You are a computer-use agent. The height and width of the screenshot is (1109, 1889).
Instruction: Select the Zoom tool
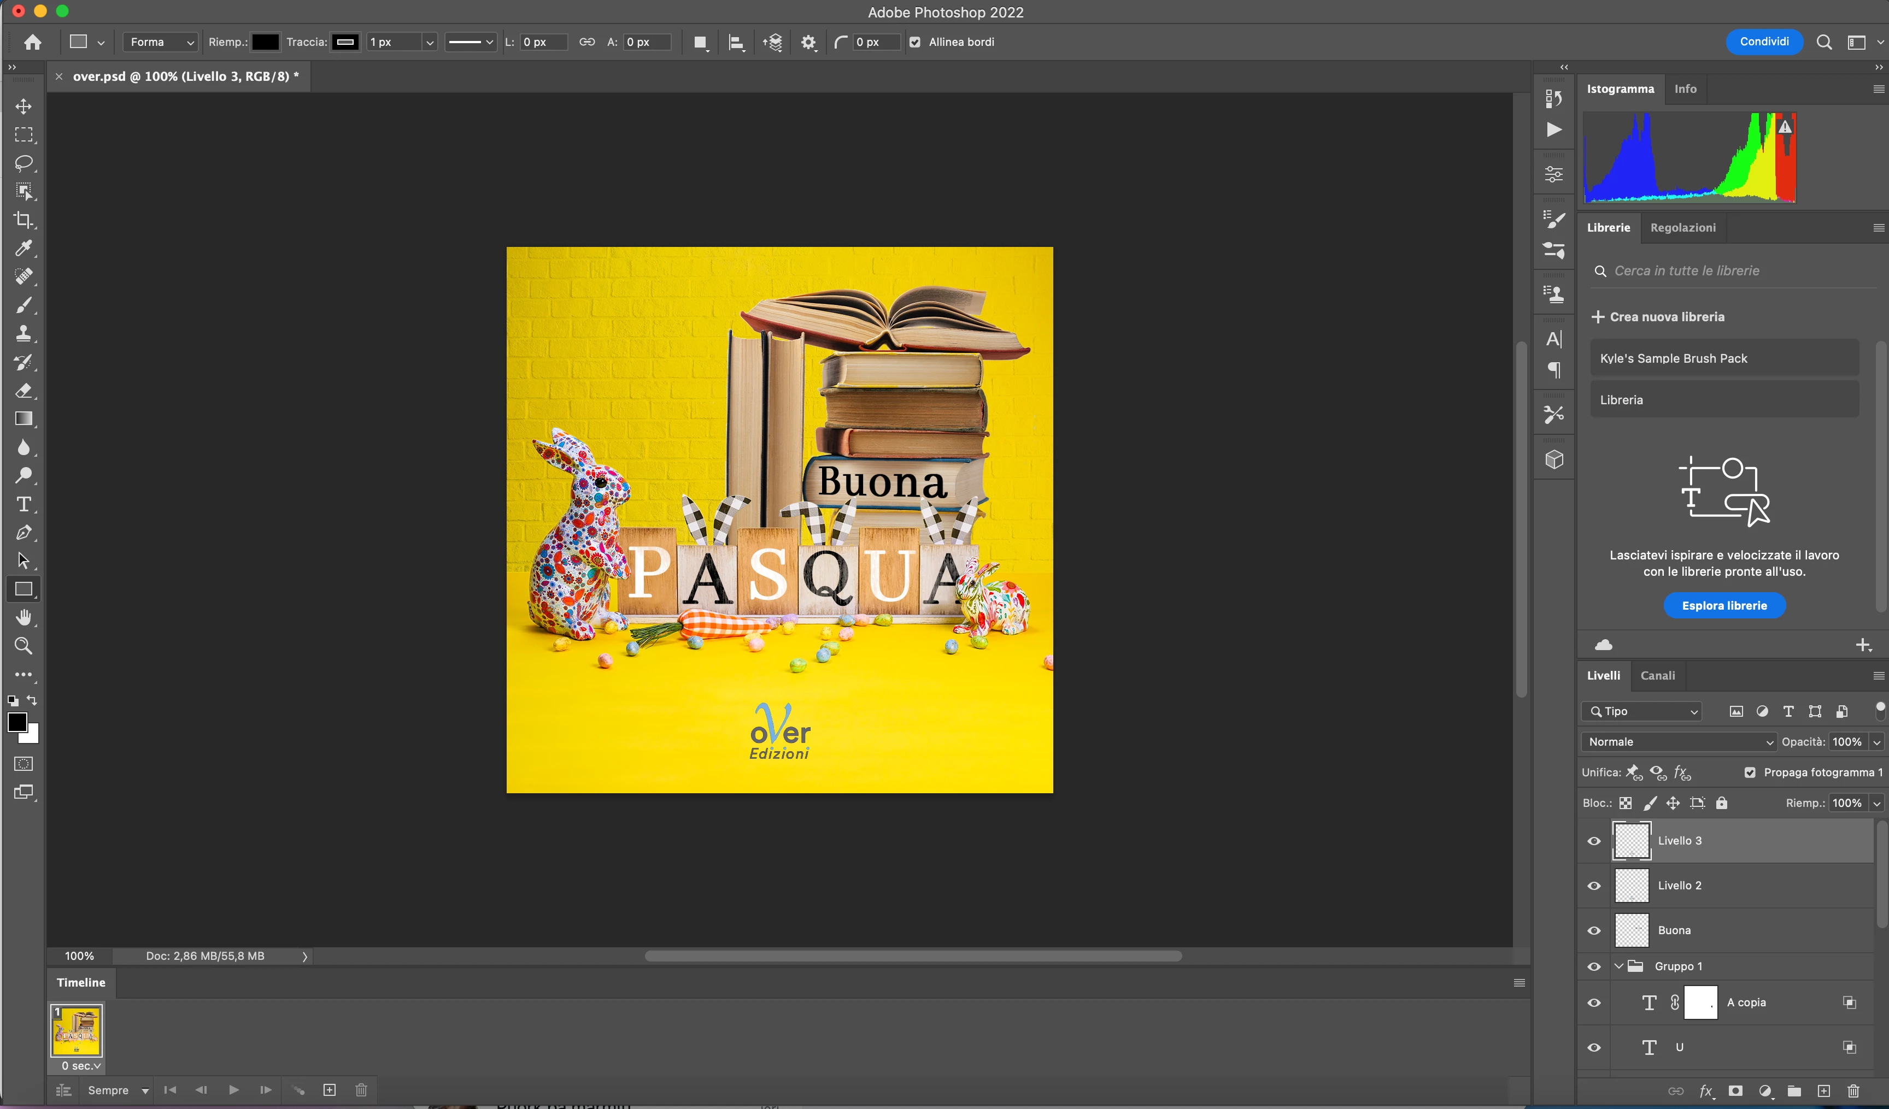click(24, 645)
